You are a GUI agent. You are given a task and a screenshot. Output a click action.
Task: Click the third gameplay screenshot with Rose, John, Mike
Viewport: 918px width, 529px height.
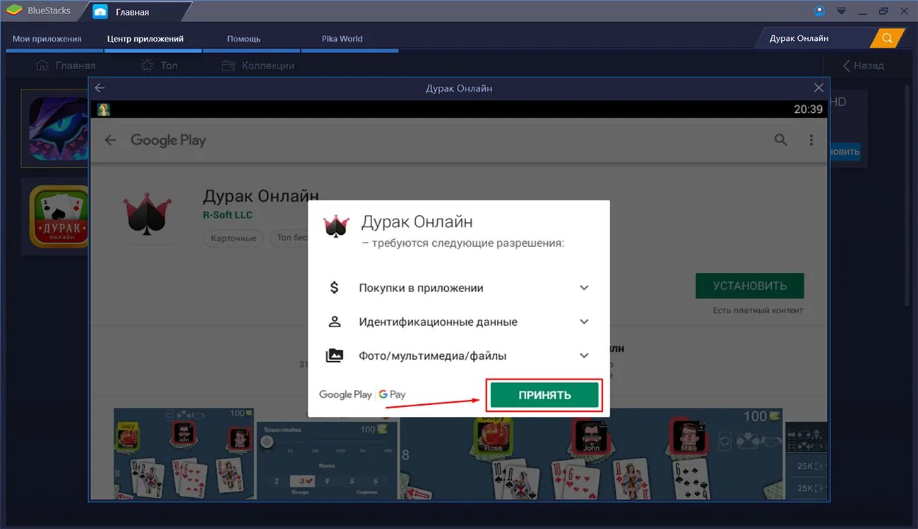591,454
